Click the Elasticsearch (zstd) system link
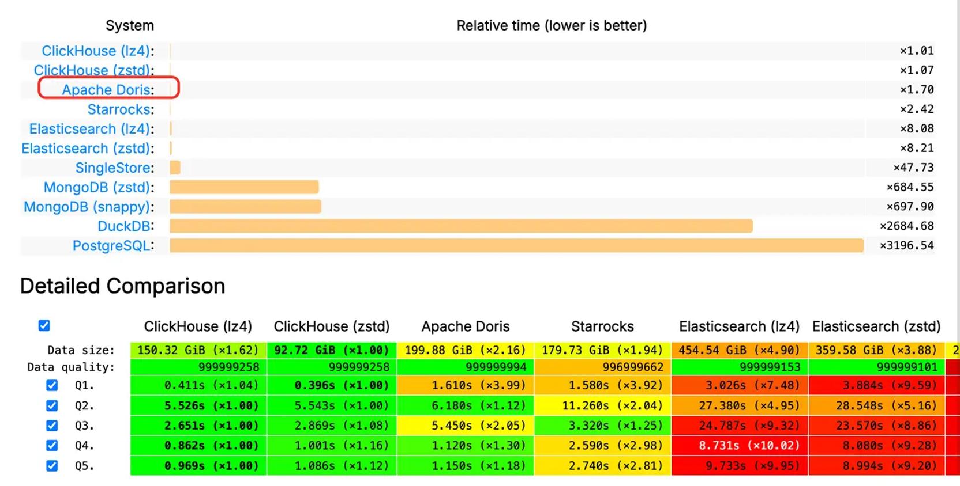This screenshot has height=486, width=960. coord(86,149)
